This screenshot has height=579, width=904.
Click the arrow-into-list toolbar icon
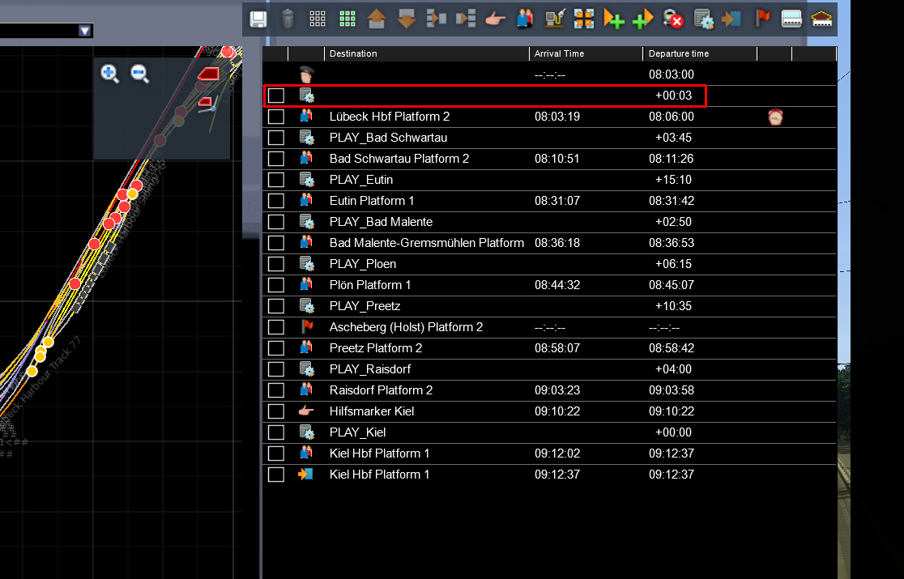tap(466, 19)
